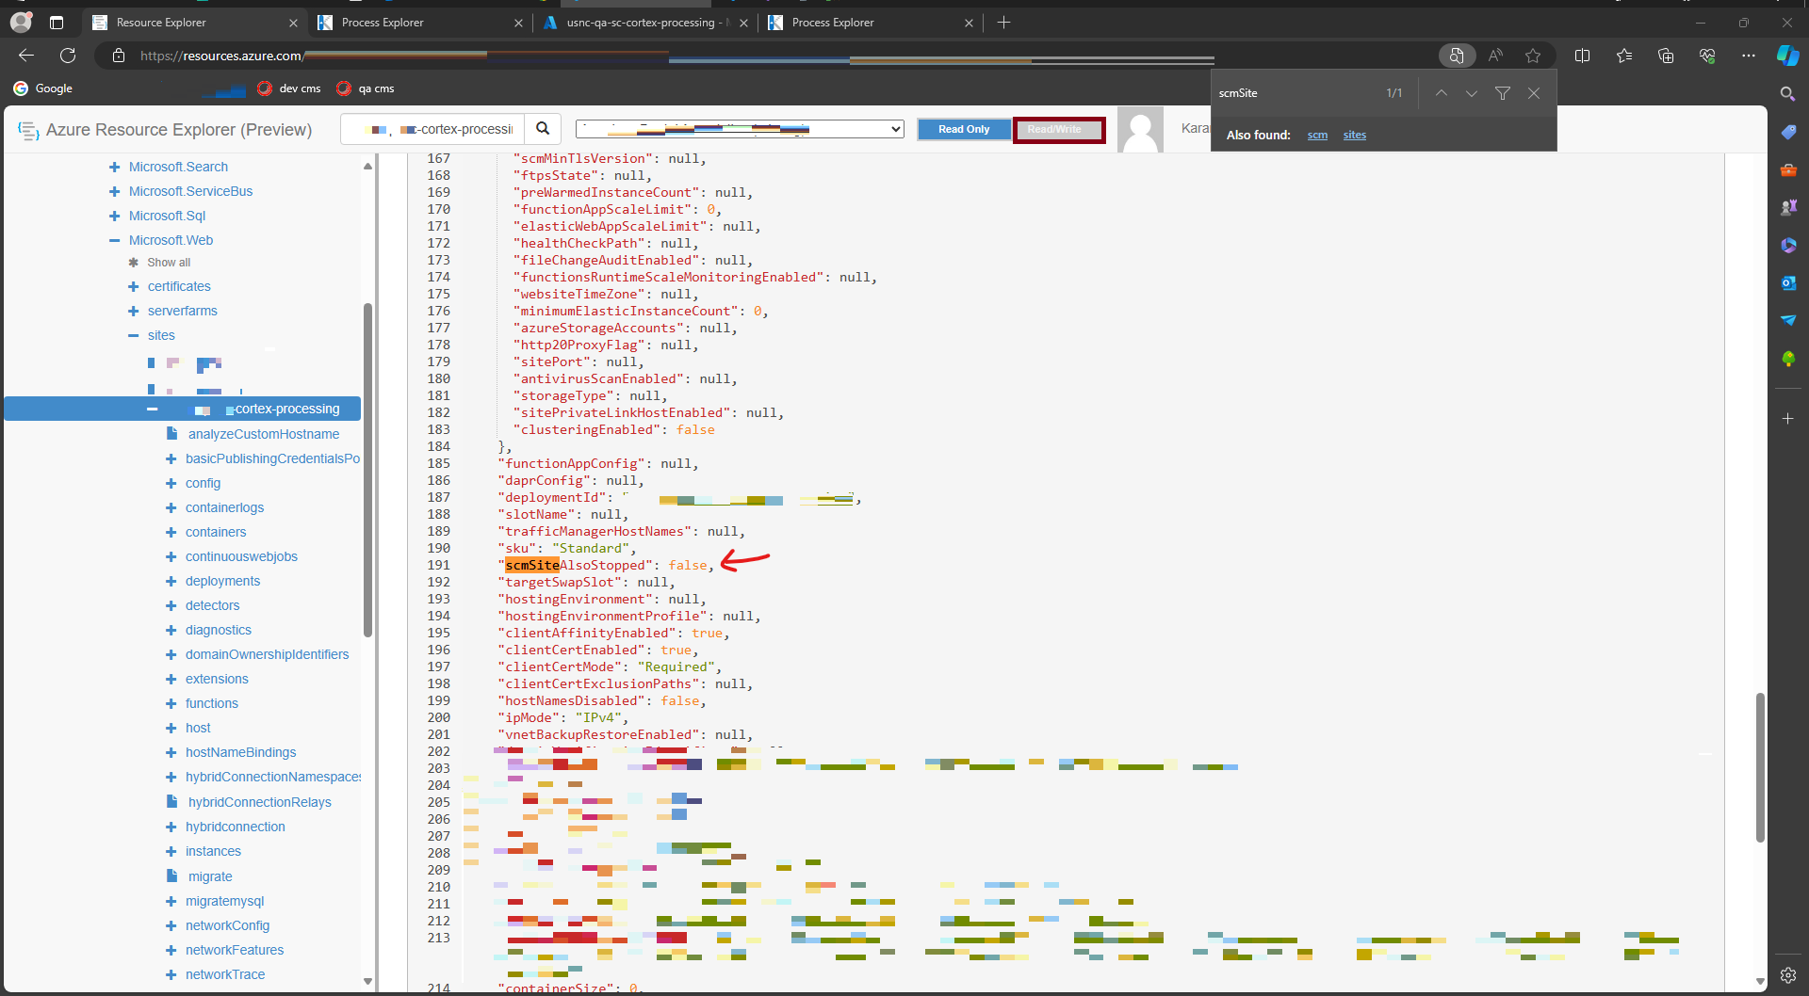Go to previous find result arrow
The image size is (1809, 996).
click(x=1442, y=93)
